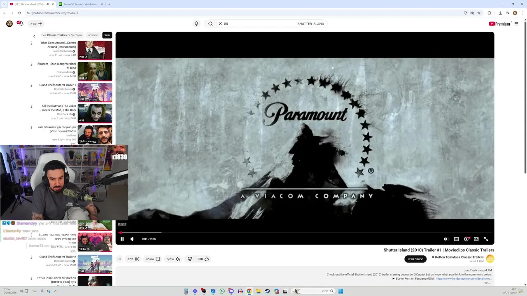Viewport: 527px width, 296px height.
Task: Open the create plus button
Action: click(x=36, y=24)
